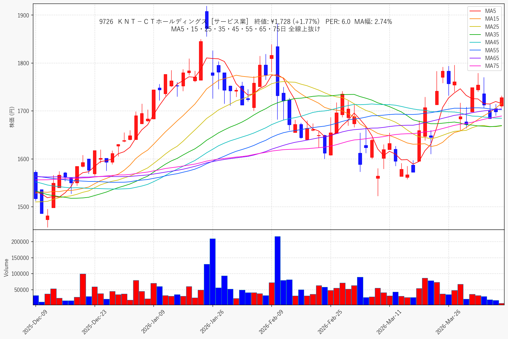Click the chart title with stock code 9726
The width and height of the screenshot is (508, 339).
pos(246,22)
